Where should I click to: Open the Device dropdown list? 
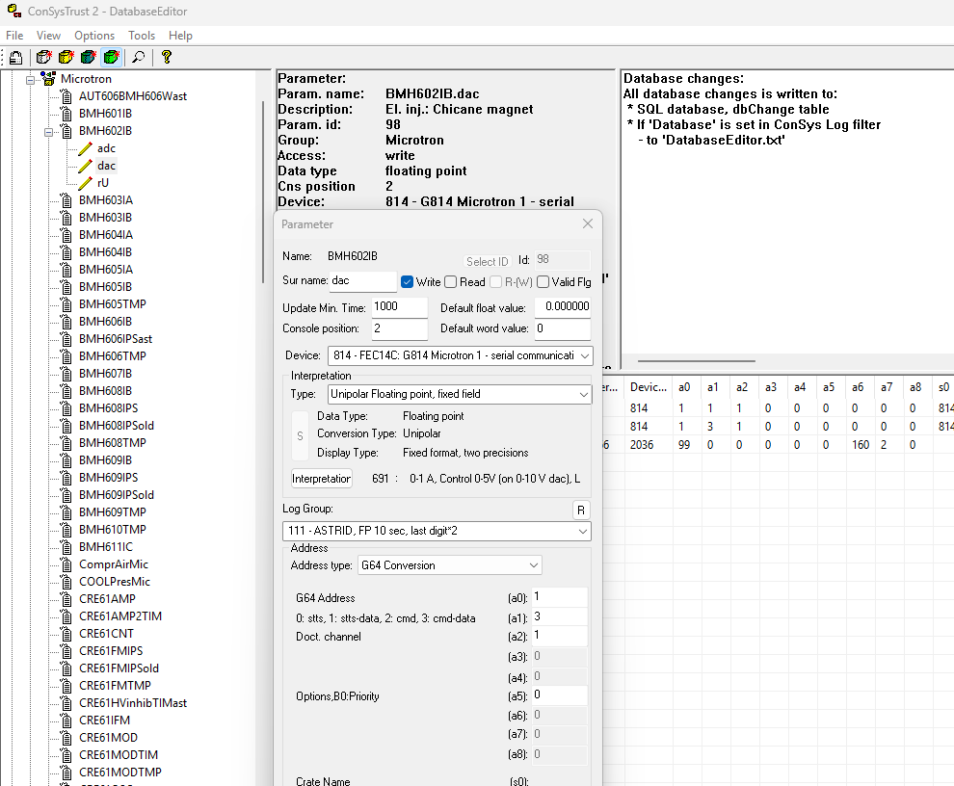click(x=583, y=355)
